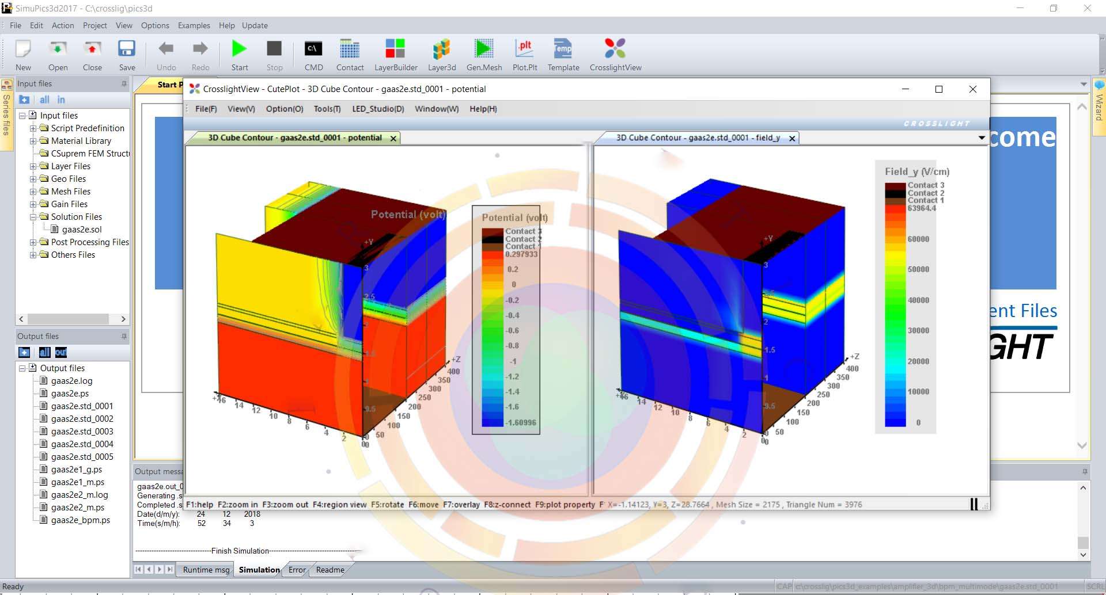Pin the Input files panel

124,84
